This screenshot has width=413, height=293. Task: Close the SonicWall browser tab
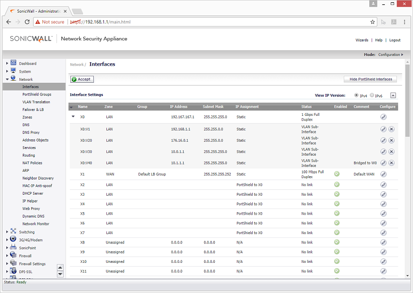click(x=65, y=11)
